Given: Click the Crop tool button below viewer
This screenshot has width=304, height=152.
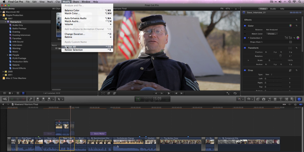Looking at the screenshot, I should pyautogui.click(x=109, y=93).
